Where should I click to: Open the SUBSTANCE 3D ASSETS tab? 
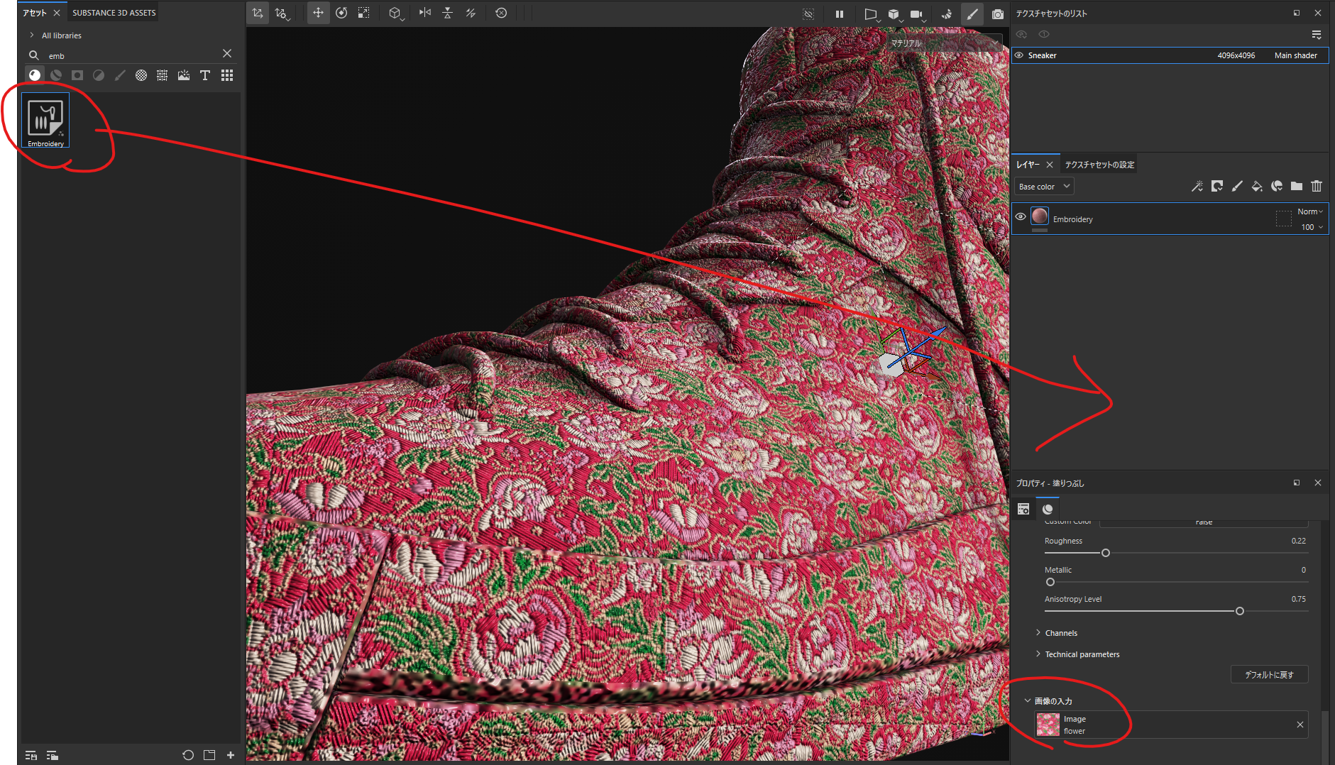pos(114,13)
